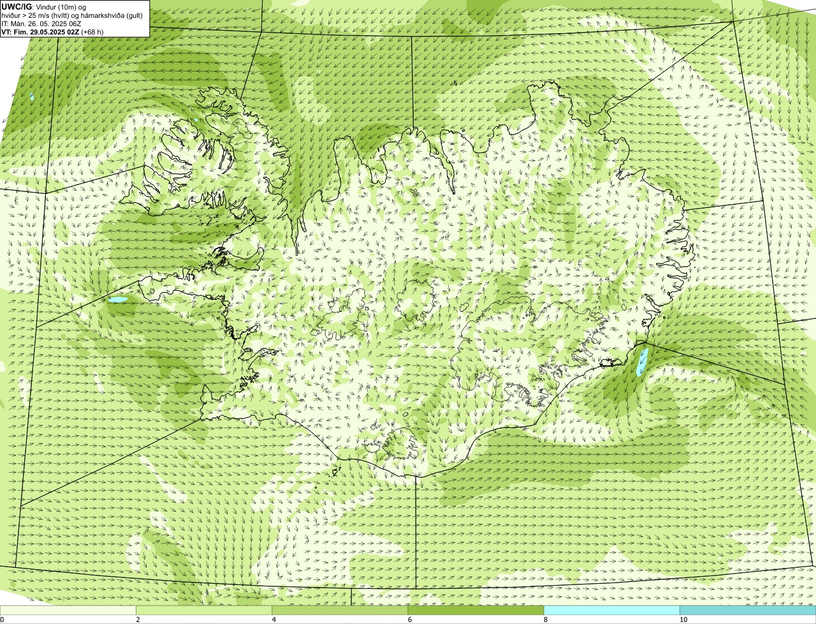Screen dimensions: 816x624
Task: Click the elongated cyan wind patch off the southeast coast
Action: click(643, 362)
